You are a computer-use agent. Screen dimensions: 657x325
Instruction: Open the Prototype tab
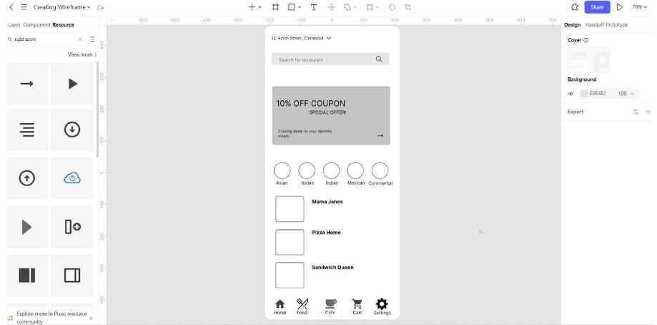[x=617, y=25]
